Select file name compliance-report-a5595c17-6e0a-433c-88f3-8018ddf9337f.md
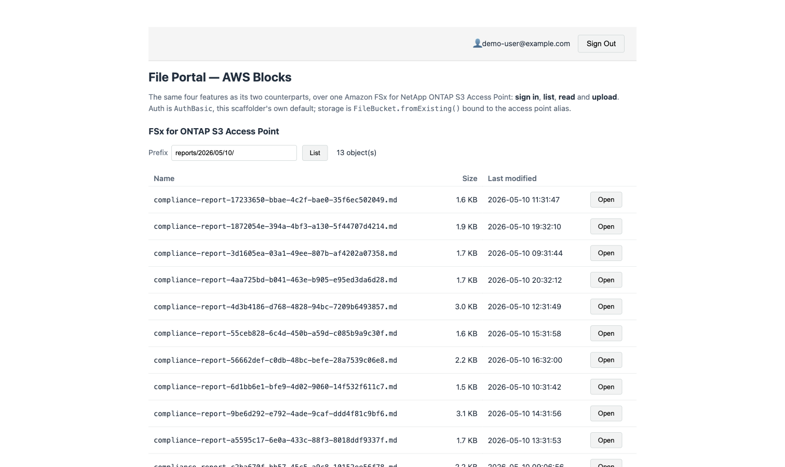Viewport: 785px width, 467px height. 275,440
